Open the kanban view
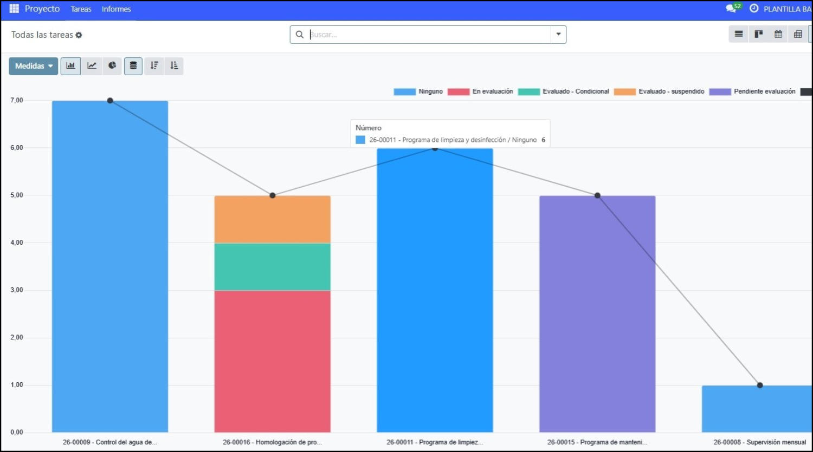The height and width of the screenshot is (452, 813). click(x=759, y=34)
